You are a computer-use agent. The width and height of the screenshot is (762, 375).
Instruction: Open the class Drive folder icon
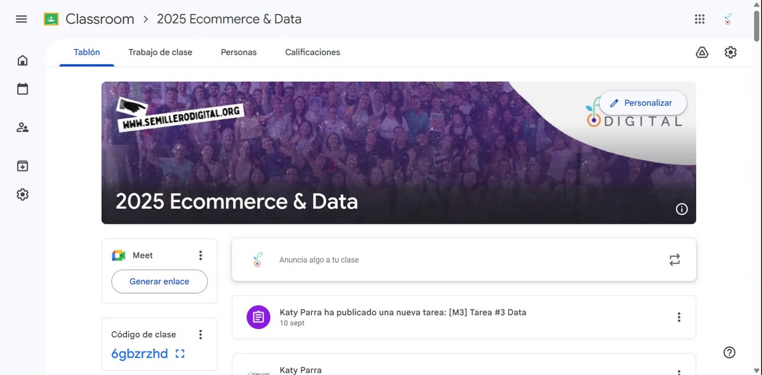702,53
